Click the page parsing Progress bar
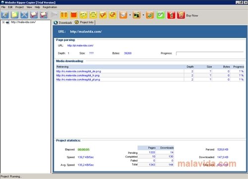The height and width of the screenshot is (179, 248). pos(210,53)
